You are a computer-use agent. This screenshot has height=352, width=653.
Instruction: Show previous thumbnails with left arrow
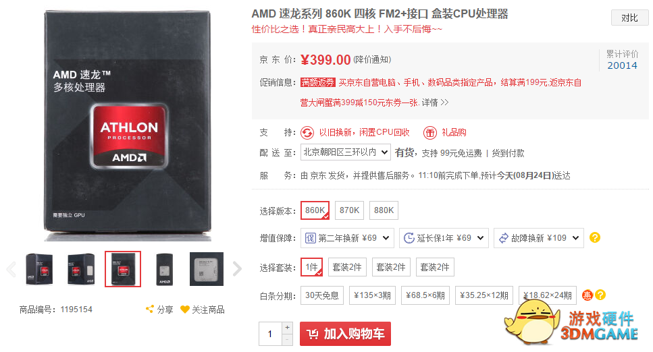11,269
